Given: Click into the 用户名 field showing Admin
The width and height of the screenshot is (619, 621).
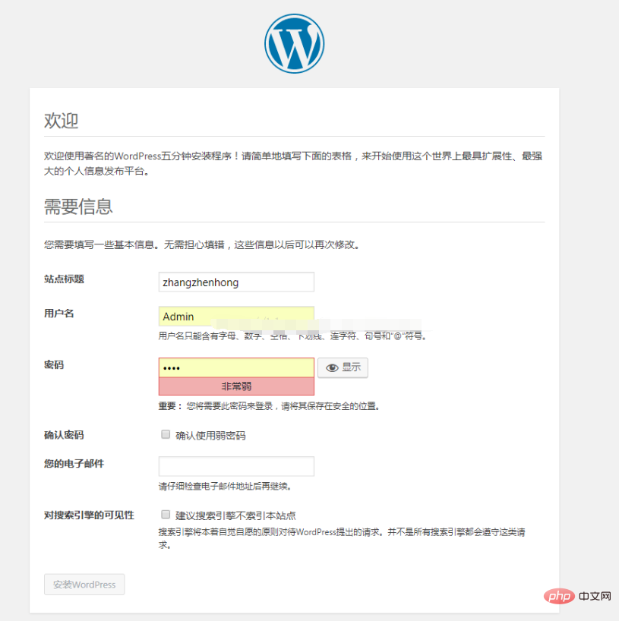Looking at the screenshot, I should click(x=235, y=317).
